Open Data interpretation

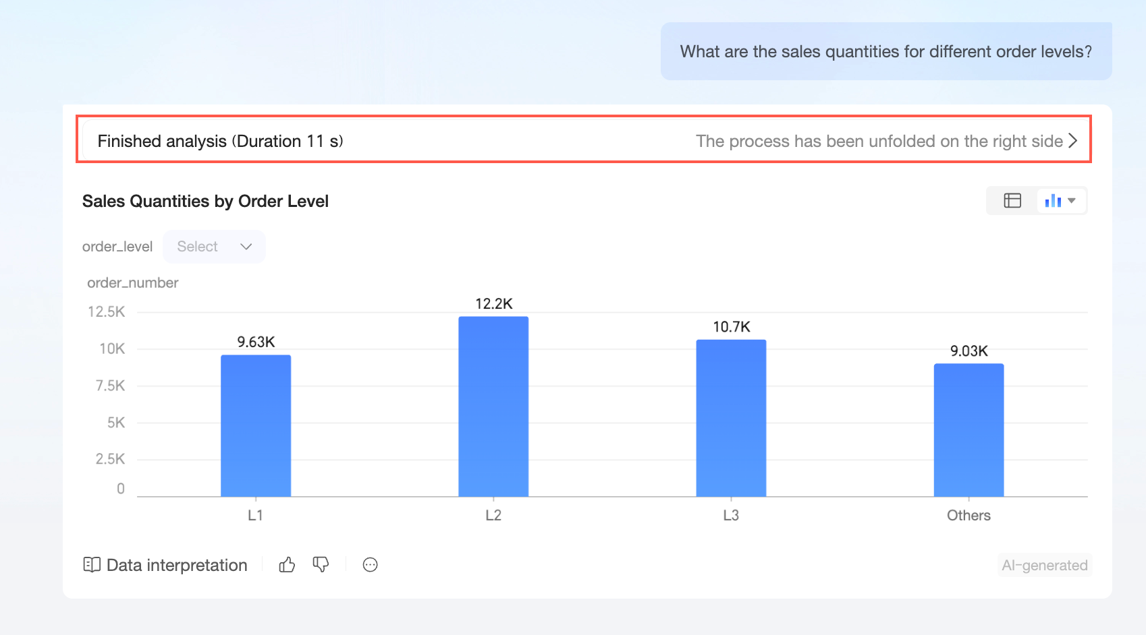coord(165,565)
